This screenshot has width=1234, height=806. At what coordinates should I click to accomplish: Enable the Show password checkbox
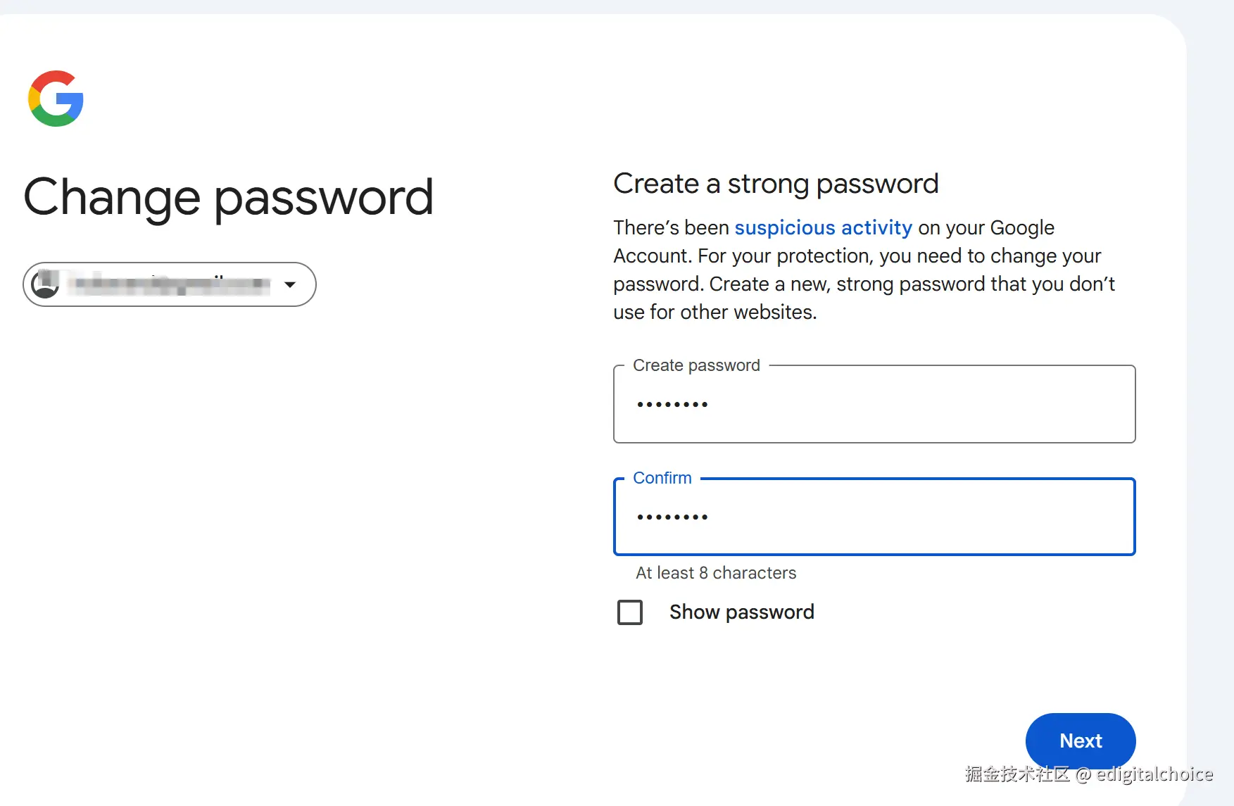(629, 612)
